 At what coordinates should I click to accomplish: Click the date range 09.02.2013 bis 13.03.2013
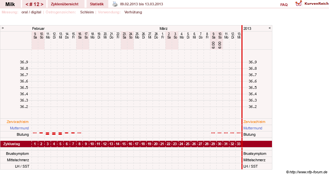point(142,4)
